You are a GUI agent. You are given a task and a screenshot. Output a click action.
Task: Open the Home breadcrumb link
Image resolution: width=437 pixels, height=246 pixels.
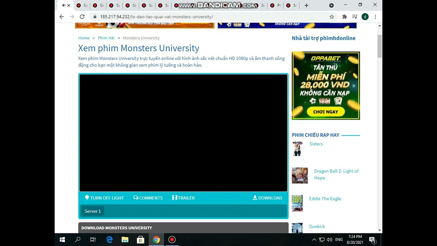tap(84, 38)
